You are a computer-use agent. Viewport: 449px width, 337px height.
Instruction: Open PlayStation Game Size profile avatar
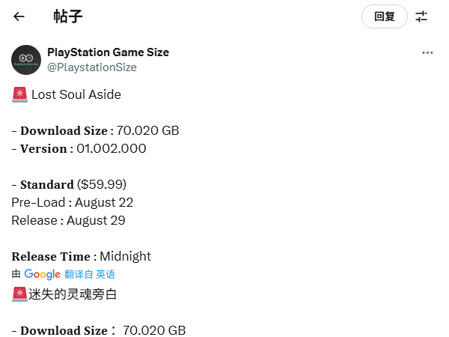pyautogui.click(x=26, y=60)
